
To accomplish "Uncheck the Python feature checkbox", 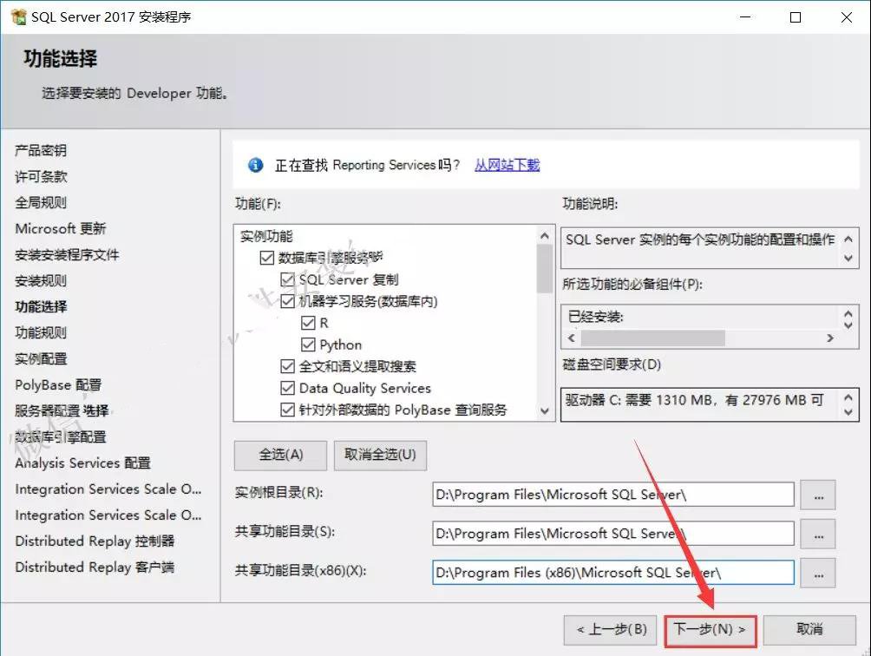I will 308,344.
